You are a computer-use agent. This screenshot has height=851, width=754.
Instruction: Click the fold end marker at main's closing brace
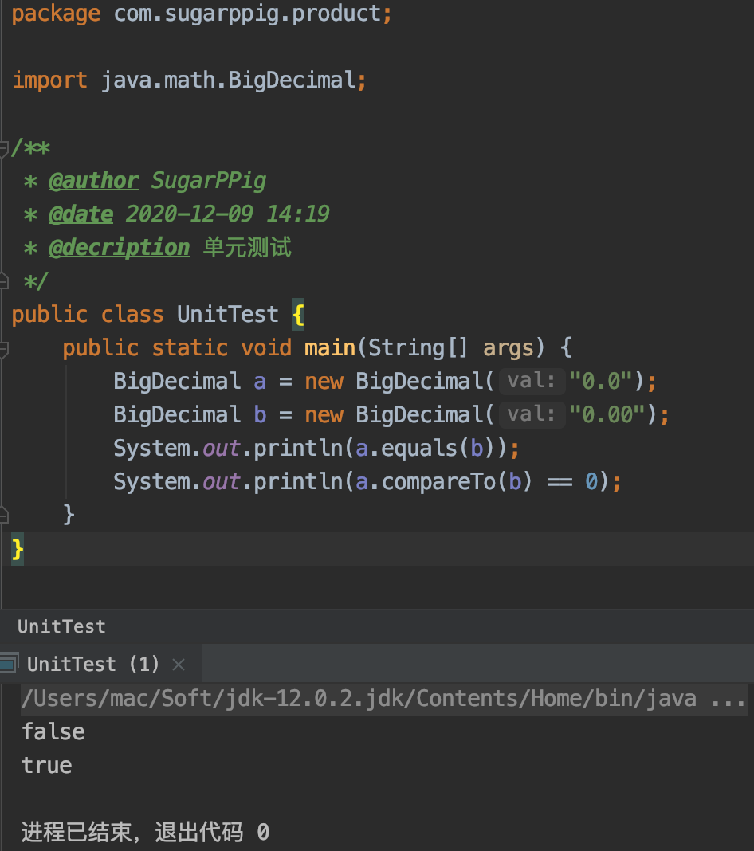pyautogui.click(x=2, y=515)
